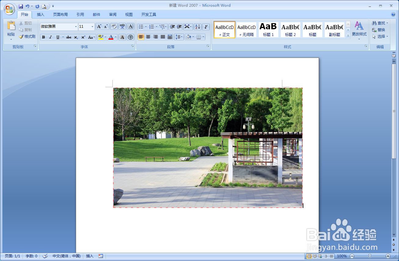Screen dimensions: 399x261
Task: Open Print Preview from Quick Access Toolbar
Action: (x=44, y=6)
